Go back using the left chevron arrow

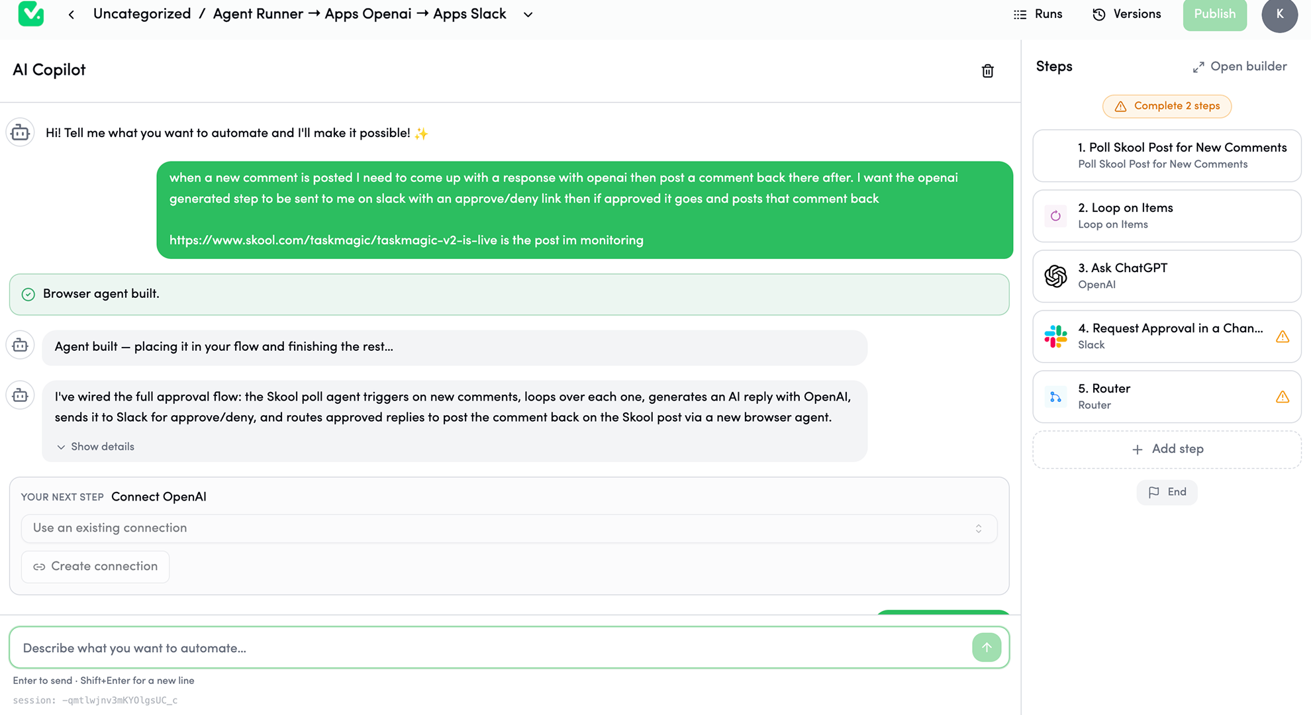pyautogui.click(x=72, y=15)
